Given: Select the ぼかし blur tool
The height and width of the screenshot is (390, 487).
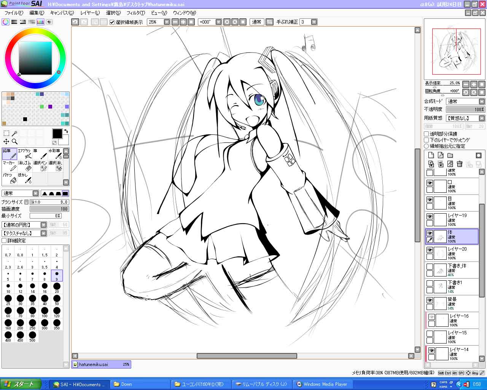Looking at the screenshot, I should click(x=25, y=178).
